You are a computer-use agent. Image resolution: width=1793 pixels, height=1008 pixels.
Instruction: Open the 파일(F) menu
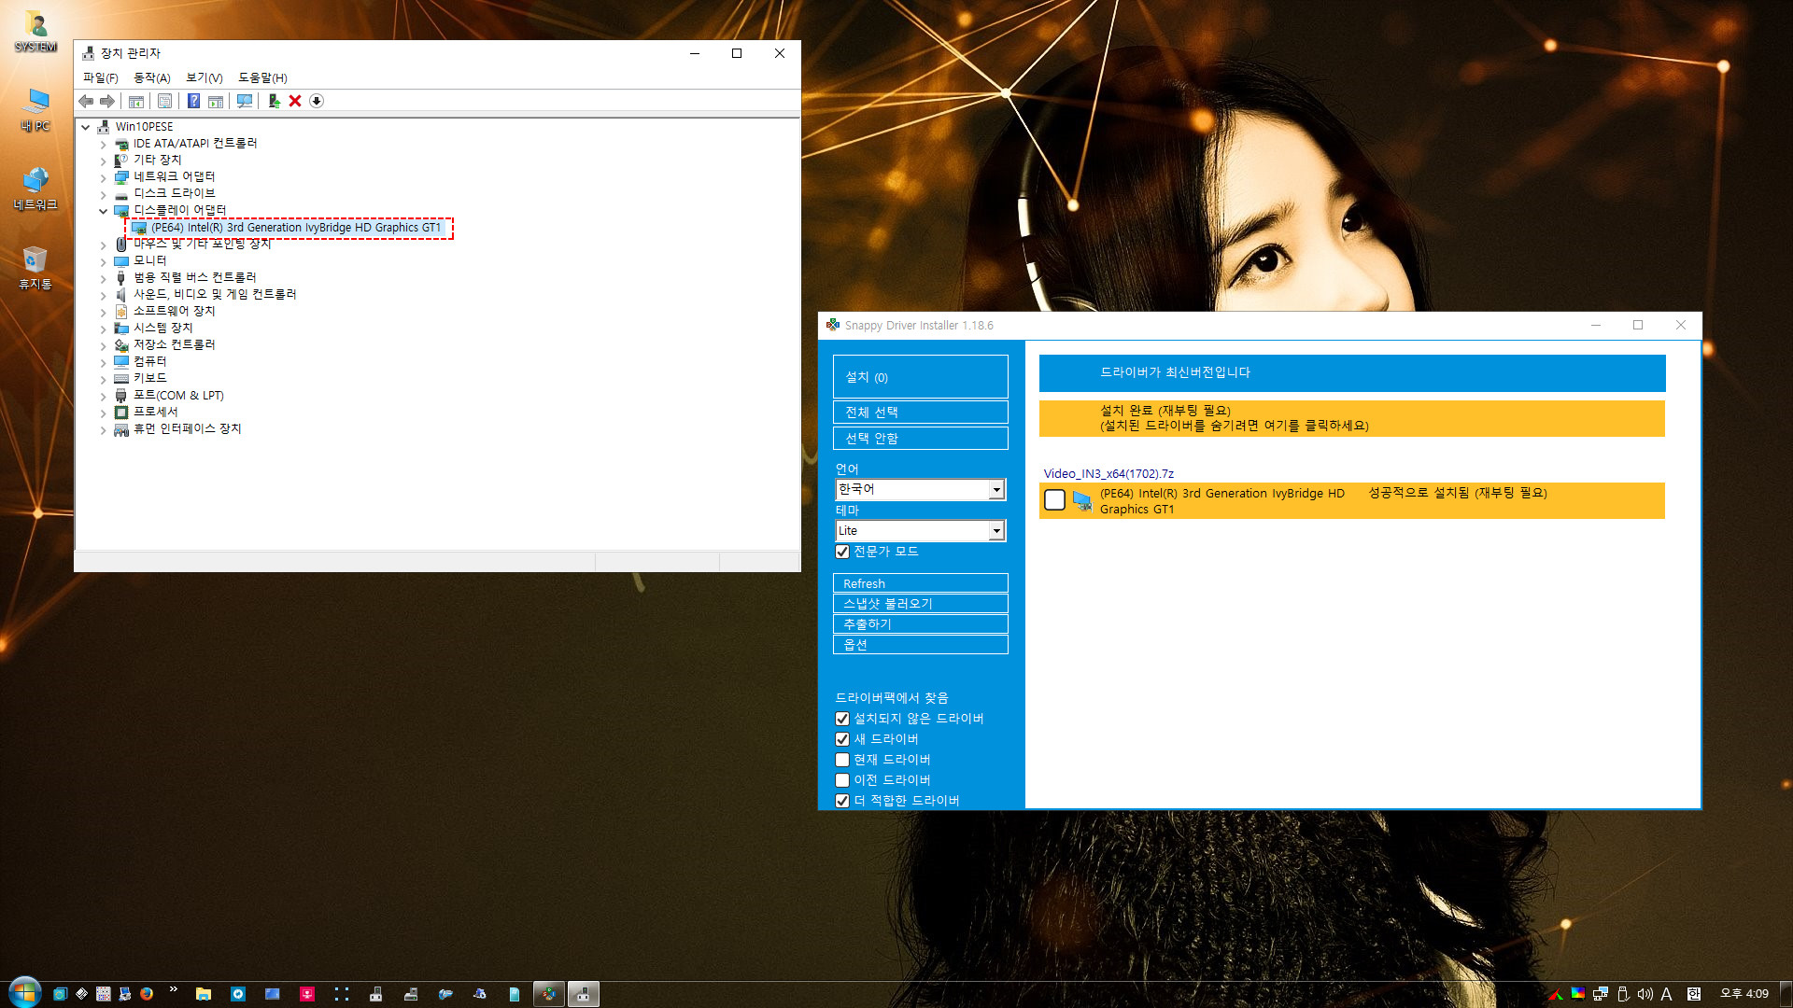(x=101, y=77)
